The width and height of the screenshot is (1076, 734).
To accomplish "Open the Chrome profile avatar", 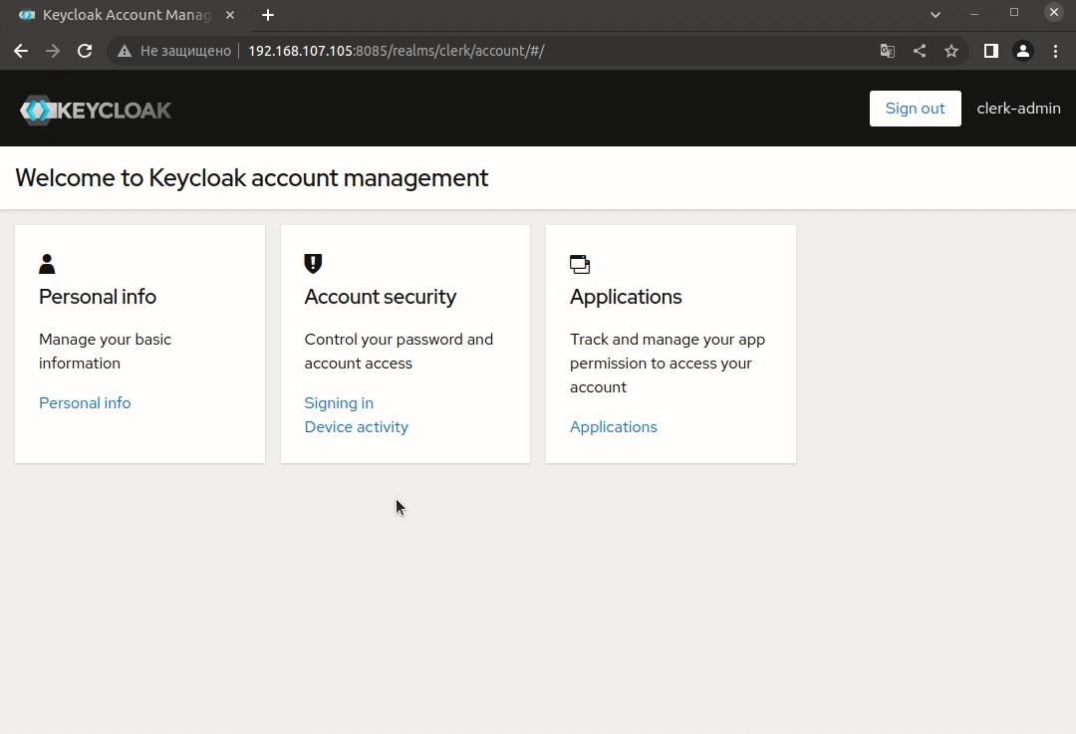I will (1023, 51).
